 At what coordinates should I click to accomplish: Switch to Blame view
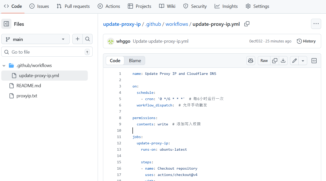coord(135,61)
